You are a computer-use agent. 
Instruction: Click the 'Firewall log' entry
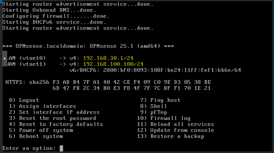pos(170,118)
